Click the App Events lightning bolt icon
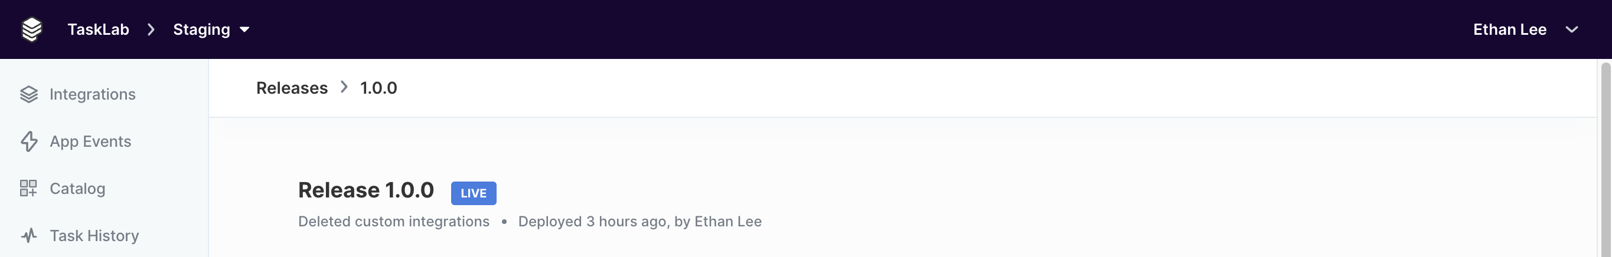Viewport: 1612px width, 257px height. point(29,141)
